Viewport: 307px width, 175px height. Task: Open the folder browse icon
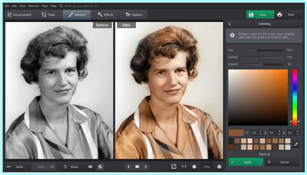click(x=137, y=167)
